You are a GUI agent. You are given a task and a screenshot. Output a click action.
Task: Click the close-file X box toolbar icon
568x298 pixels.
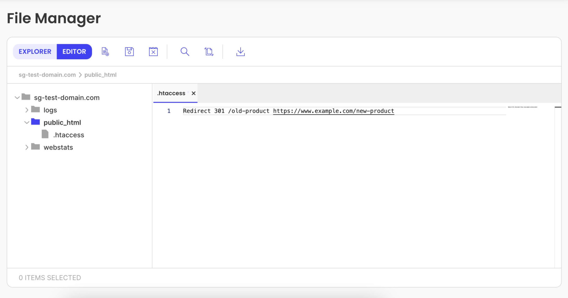153,52
